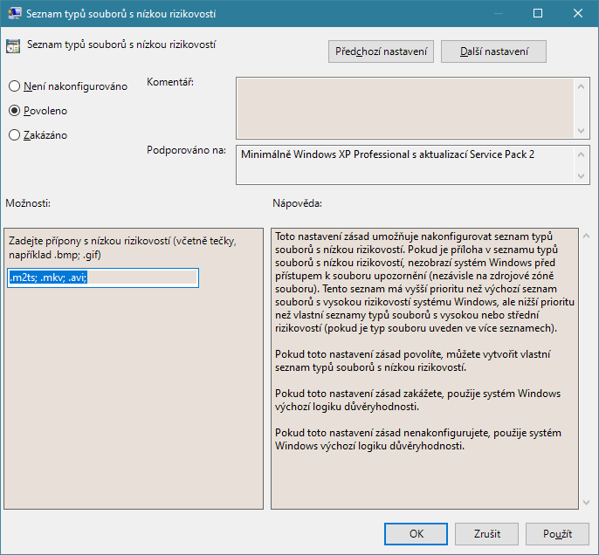Click the 'Nápověda:' label
The width and height of the screenshot is (599, 555).
[297, 203]
